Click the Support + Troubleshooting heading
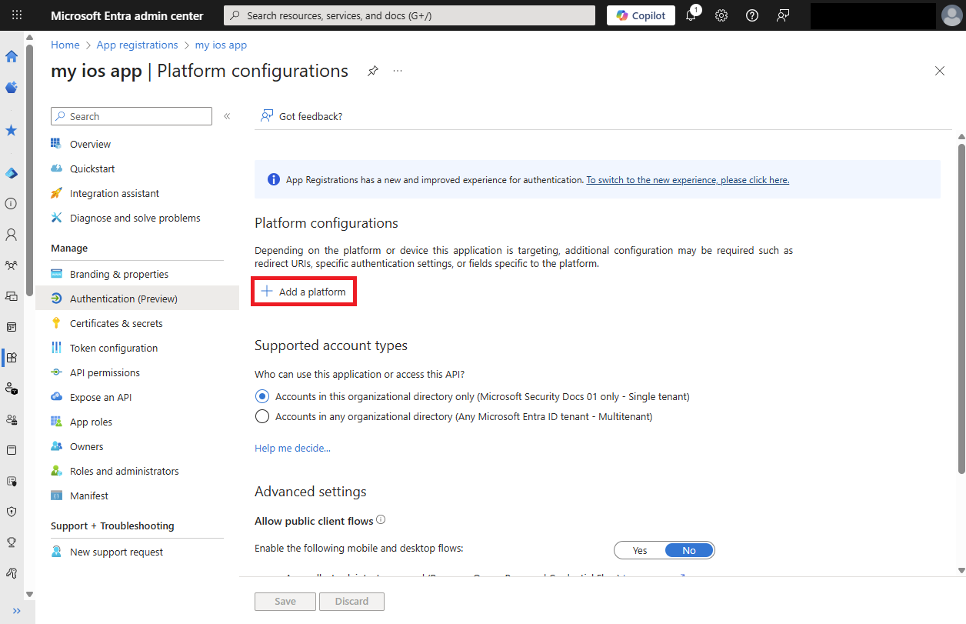The width and height of the screenshot is (966, 624). click(x=112, y=526)
